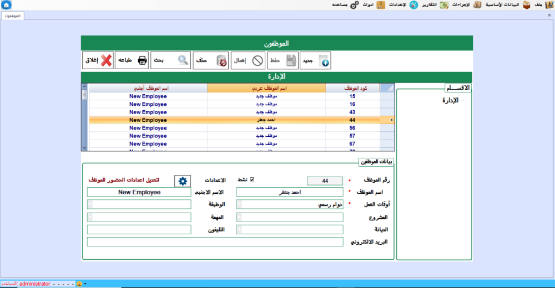Open the job (الوظيفة) dropdown
This screenshot has height=288, width=555.
click(x=90, y=204)
